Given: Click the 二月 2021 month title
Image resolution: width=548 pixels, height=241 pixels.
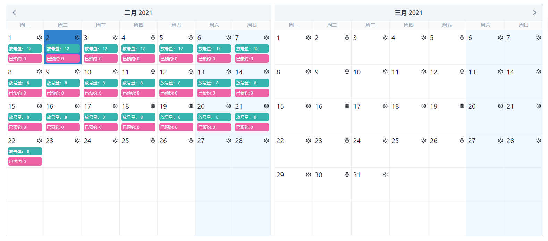Looking at the screenshot, I should point(138,13).
